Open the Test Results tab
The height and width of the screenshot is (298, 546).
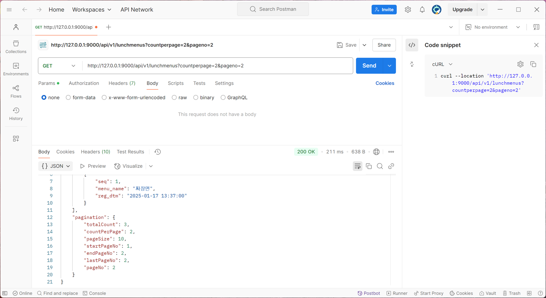pos(131,152)
